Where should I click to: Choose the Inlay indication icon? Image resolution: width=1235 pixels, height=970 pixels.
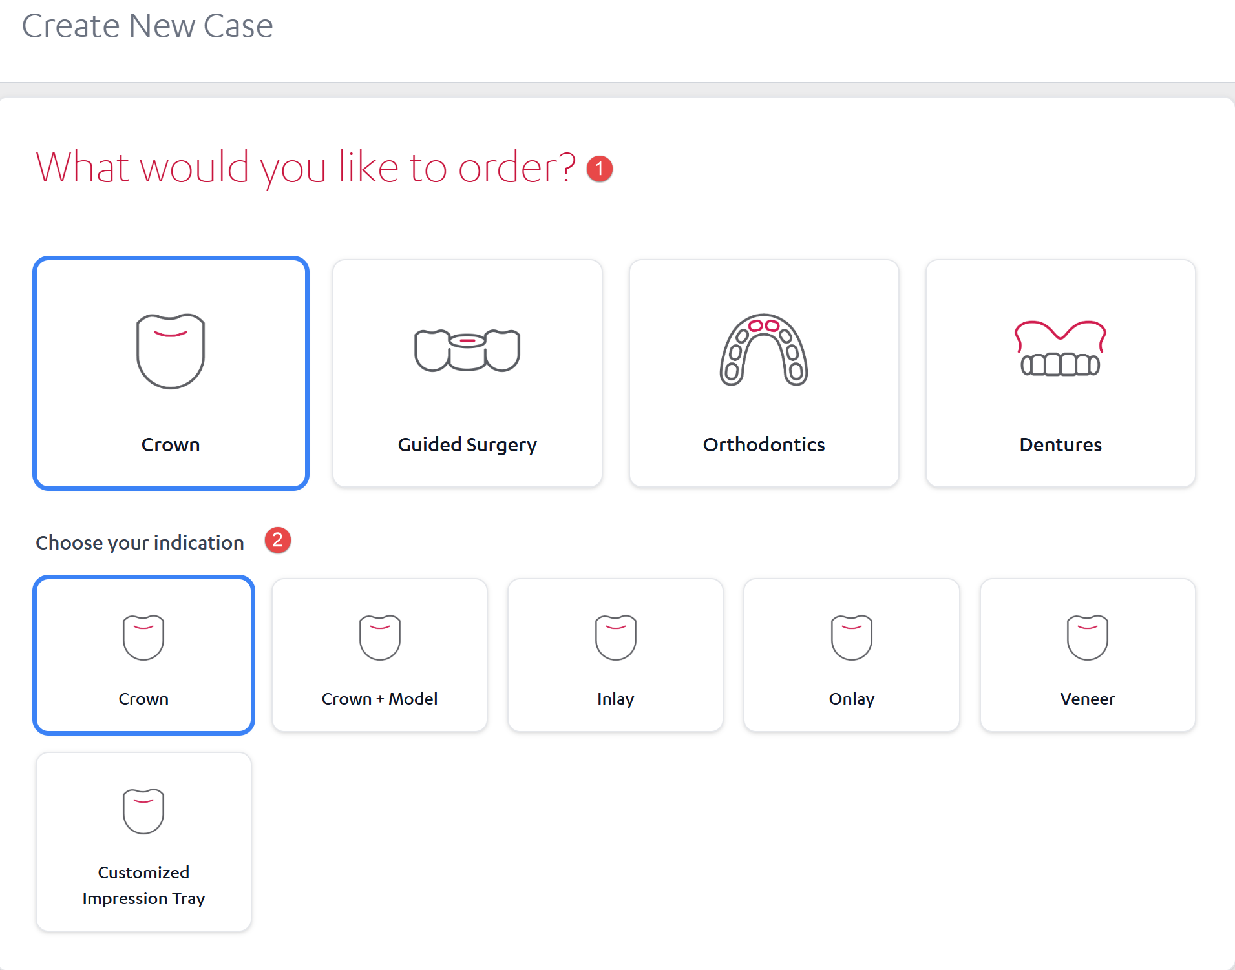pos(616,637)
